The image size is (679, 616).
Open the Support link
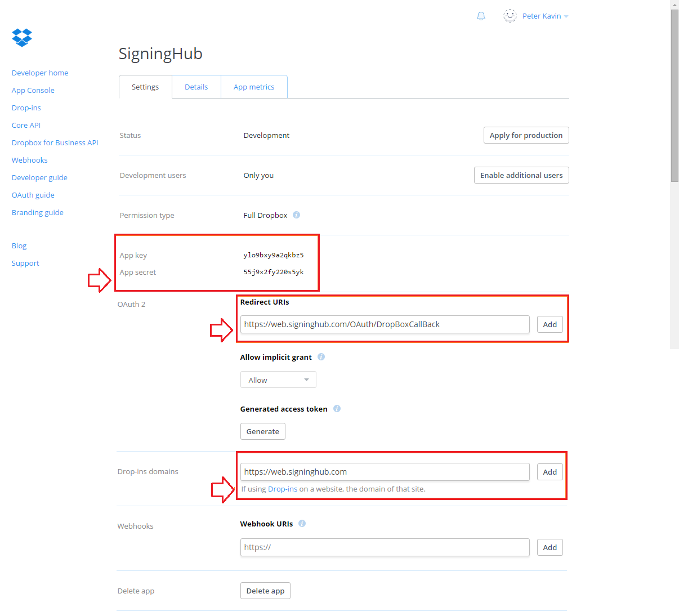[x=25, y=263]
